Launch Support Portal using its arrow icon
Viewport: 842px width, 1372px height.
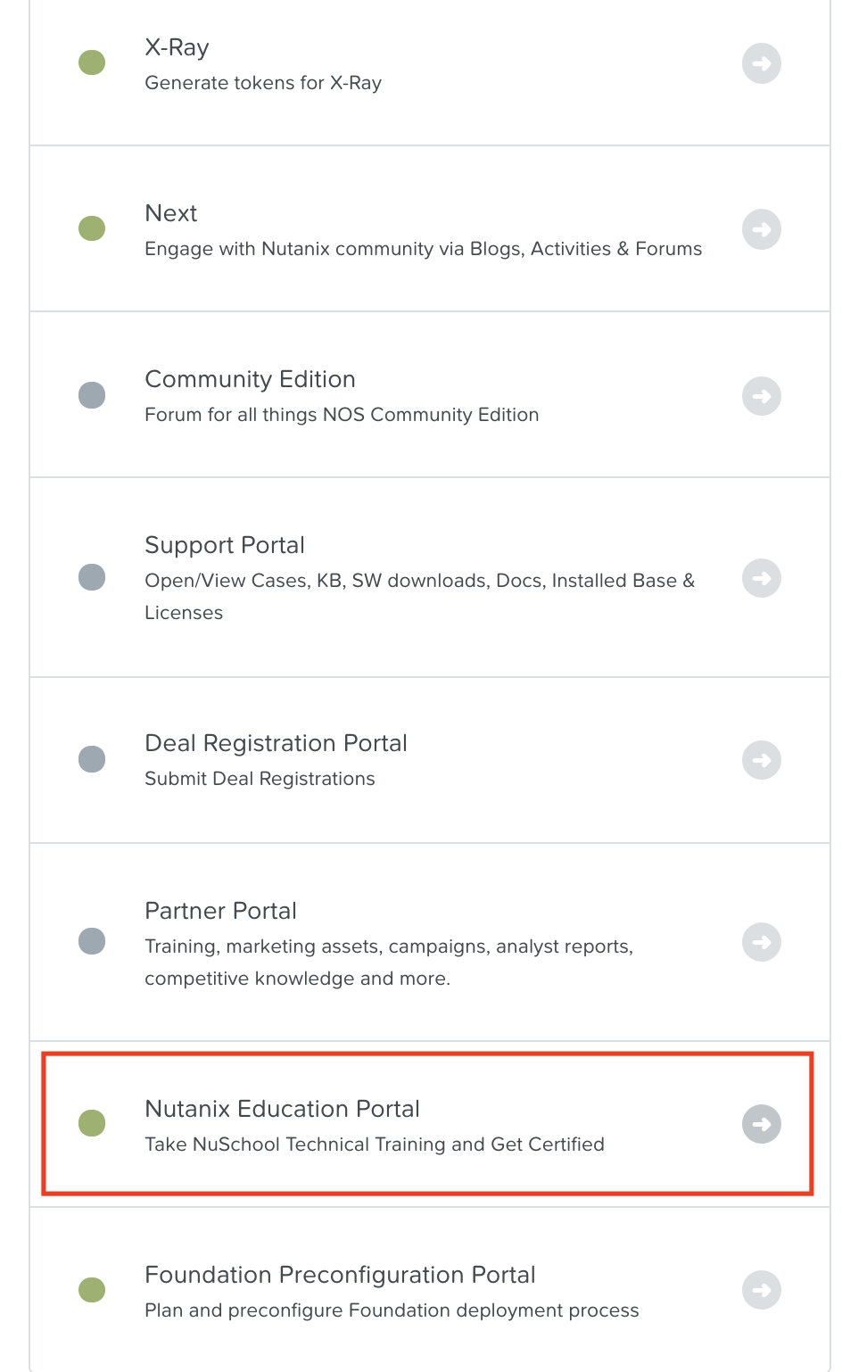point(762,578)
